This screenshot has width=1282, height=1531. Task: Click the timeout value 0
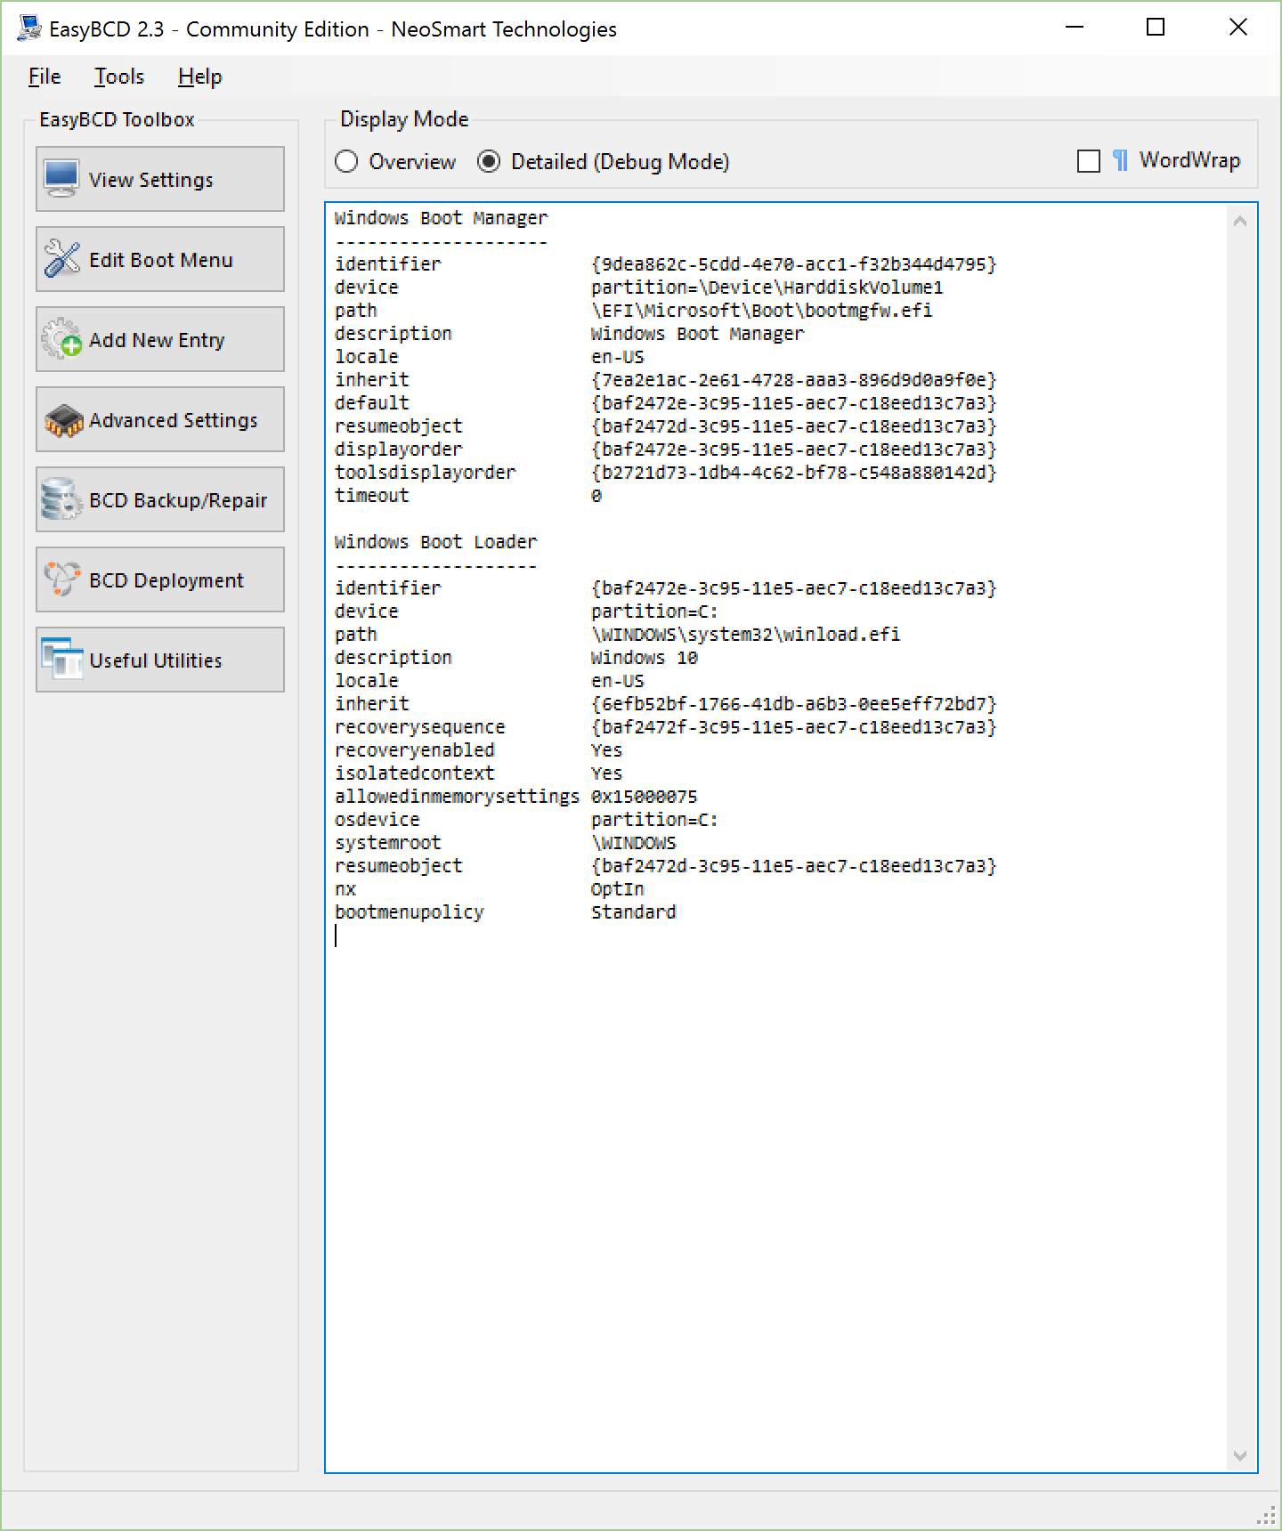coord(596,496)
